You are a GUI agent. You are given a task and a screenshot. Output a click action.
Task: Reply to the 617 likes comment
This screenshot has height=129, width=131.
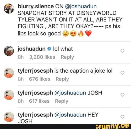click(x=62, y=101)
